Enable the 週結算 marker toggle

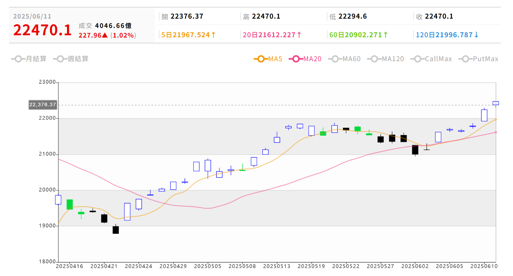[x=71, y=59]
